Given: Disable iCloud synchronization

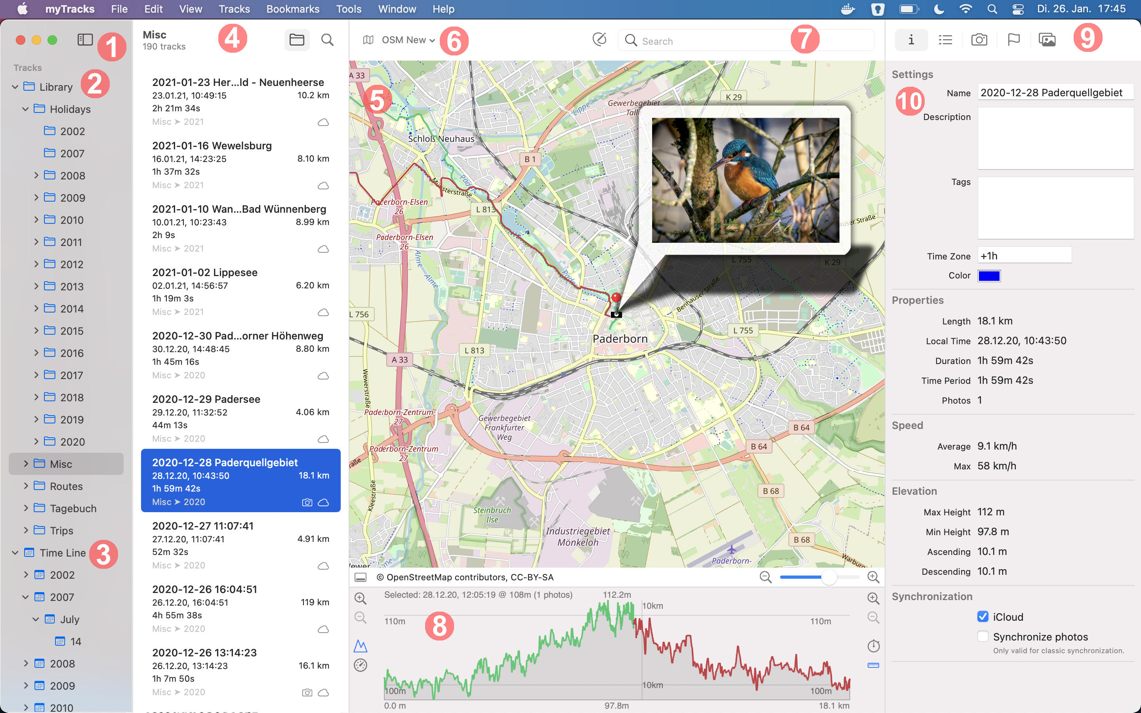Looking at the screenshot, I should tap(983, 616).
